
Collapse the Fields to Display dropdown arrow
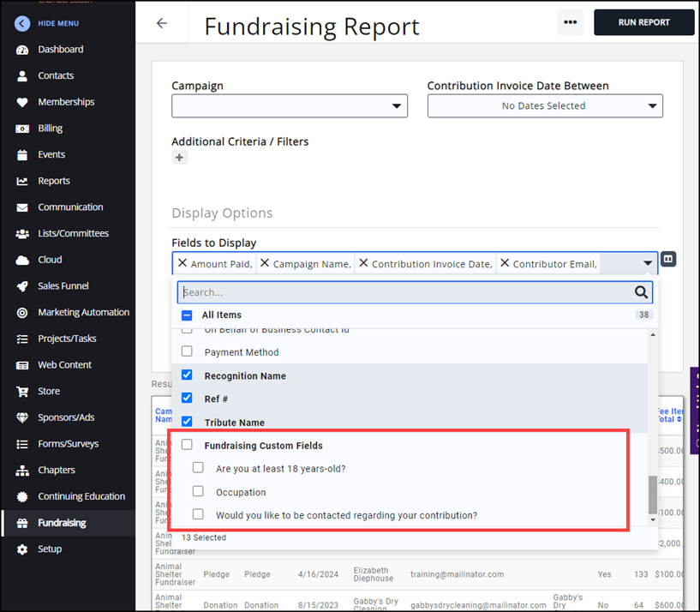[x=648, y=264]
